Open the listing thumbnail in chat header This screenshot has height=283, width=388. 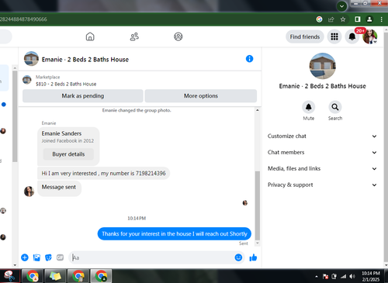pyautogui.click(x=31, y=59)
